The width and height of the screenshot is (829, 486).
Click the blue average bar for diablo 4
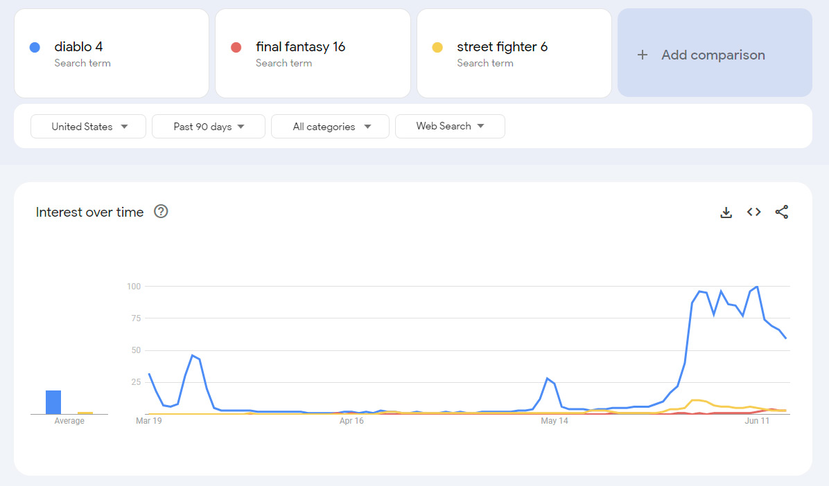pos(53,402)
